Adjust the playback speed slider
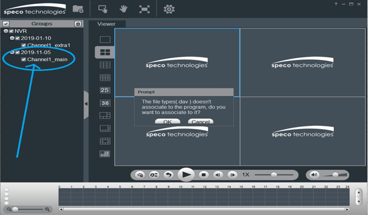Viewport: 368px width, 215px height. (x=274, y=175)
